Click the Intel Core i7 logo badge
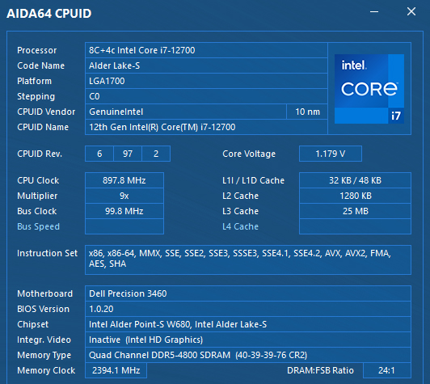430x384 pixels. pyautogui.click(x=369, y=89)
